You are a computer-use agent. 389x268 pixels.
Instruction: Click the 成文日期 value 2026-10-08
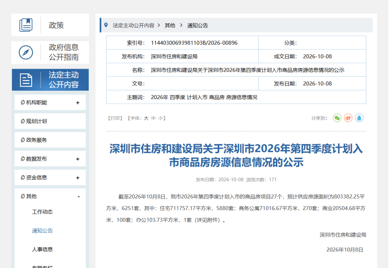point(317,56)
